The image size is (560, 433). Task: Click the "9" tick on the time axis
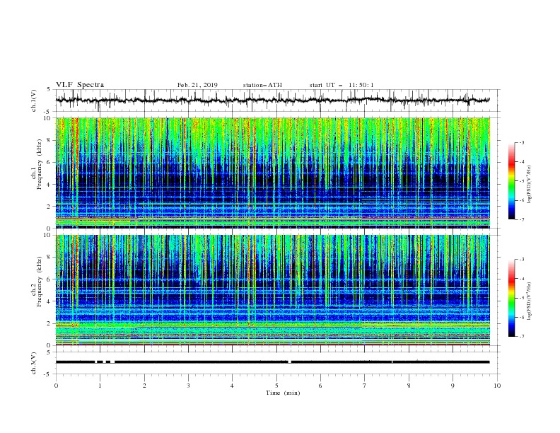(453, 386)
